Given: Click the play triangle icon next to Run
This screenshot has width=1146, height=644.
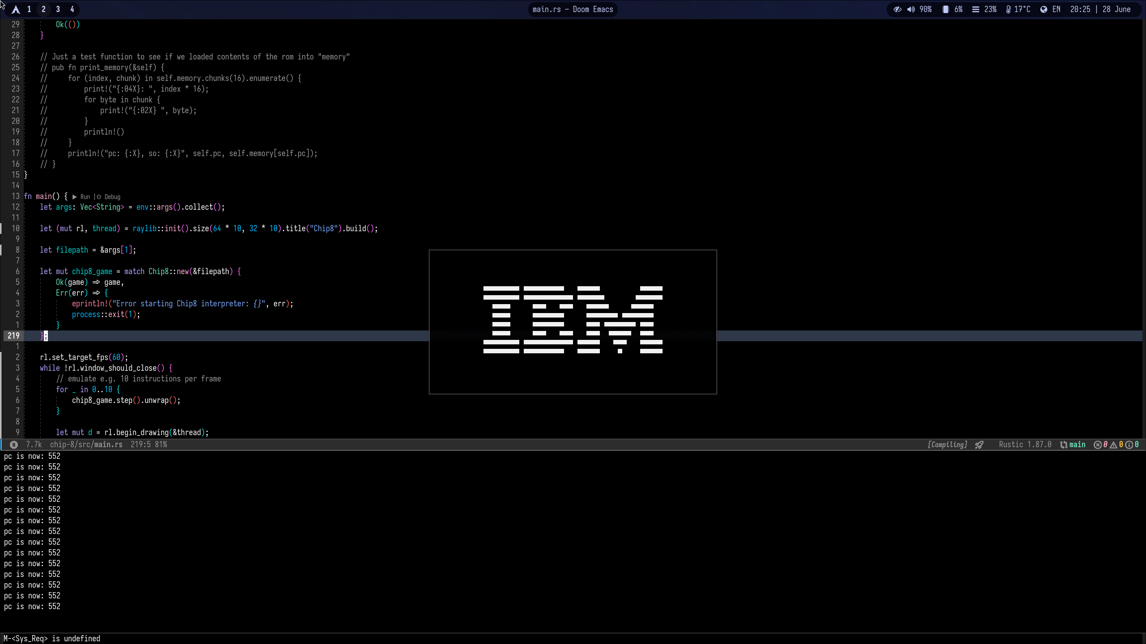Looking at the screenshot, I should pos(75,197).
